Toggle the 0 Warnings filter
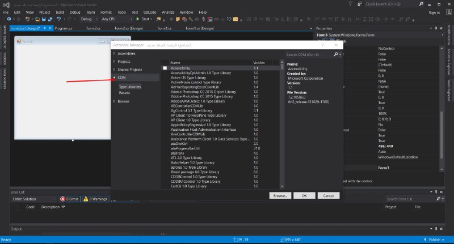Image resolution: width=454 pixels, height=244 pixels. (95, 199)
